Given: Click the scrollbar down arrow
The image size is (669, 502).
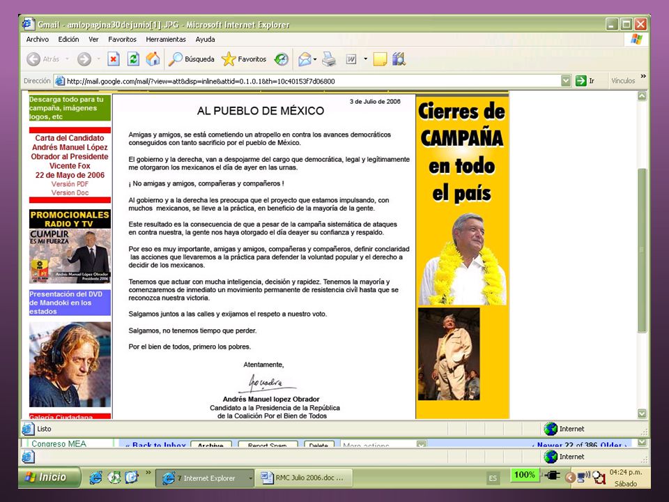Looking at the screenshot, I should (x=642, y=413).
